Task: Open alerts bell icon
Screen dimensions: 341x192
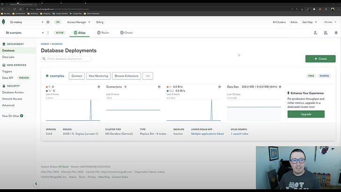Action: pos(336,33)
